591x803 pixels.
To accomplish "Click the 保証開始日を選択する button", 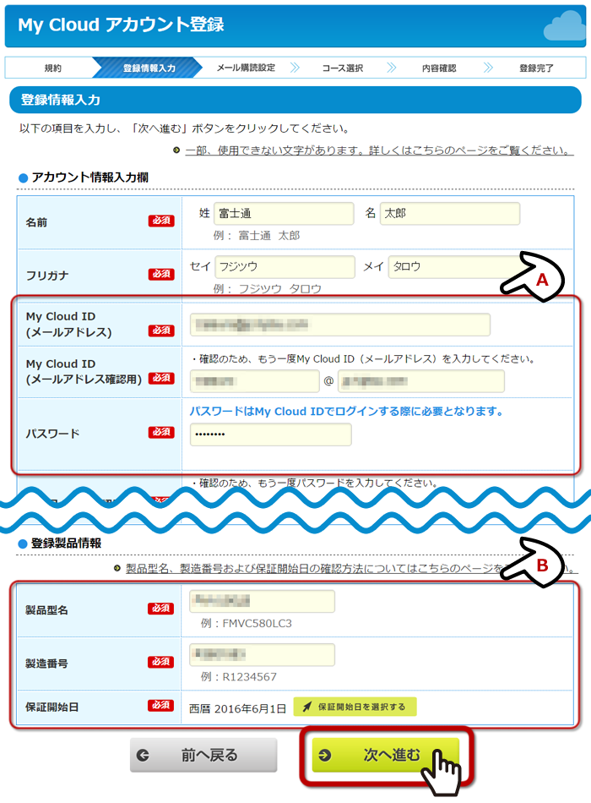I will [x=355, y=707].
